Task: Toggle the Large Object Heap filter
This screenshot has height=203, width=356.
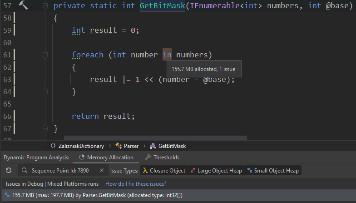Action: pos(216,170)
